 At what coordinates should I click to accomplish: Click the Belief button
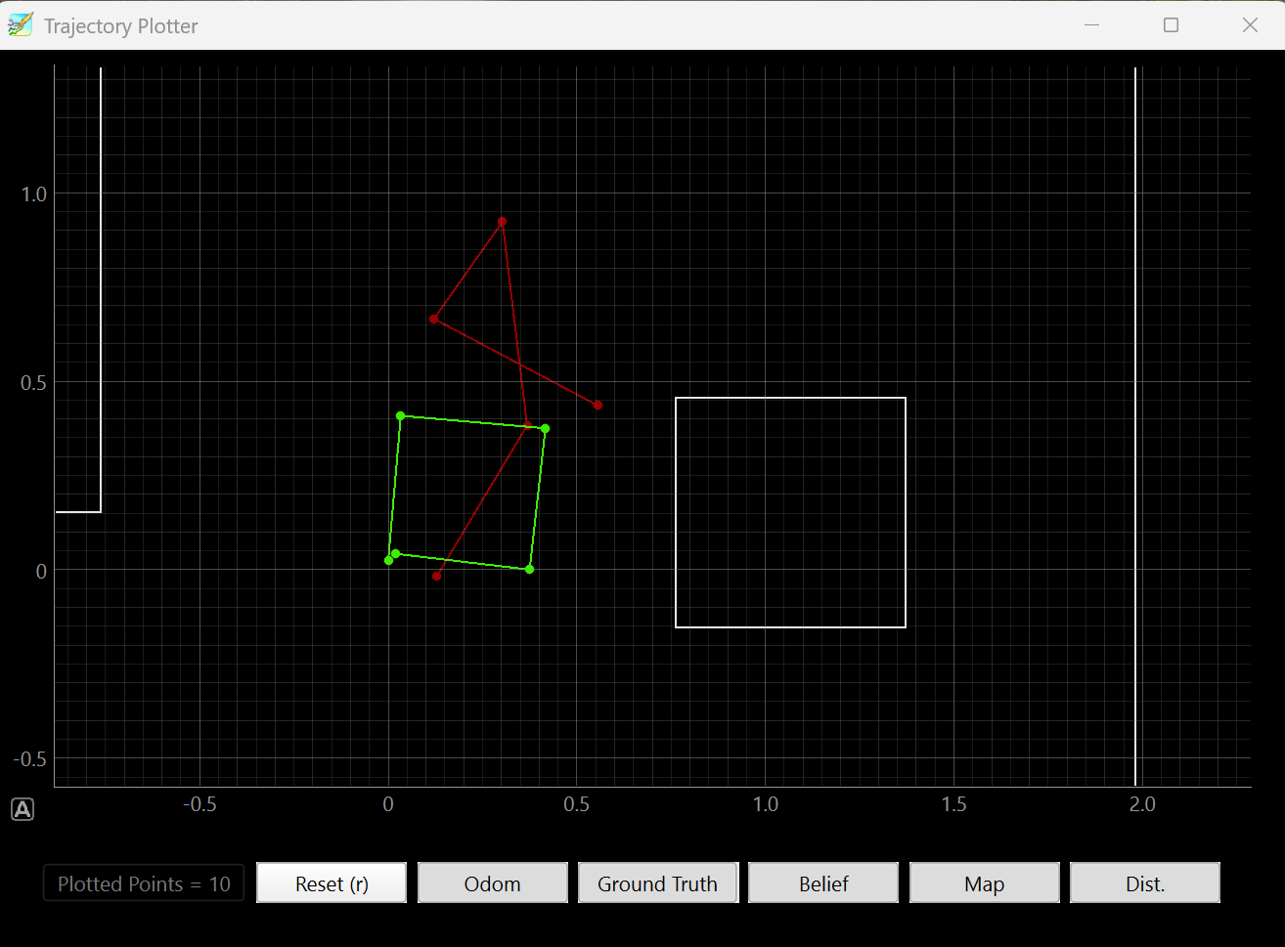click(x=823, y=883)
